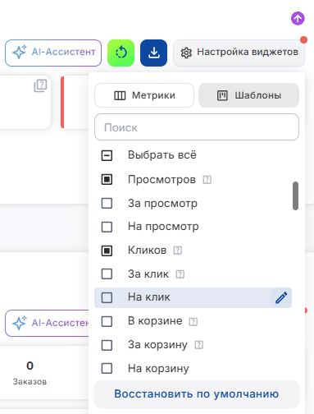Click the help icon next to За клик
Image resolution: width=314 pixels, height=414 pixels.
coord(180,274)
